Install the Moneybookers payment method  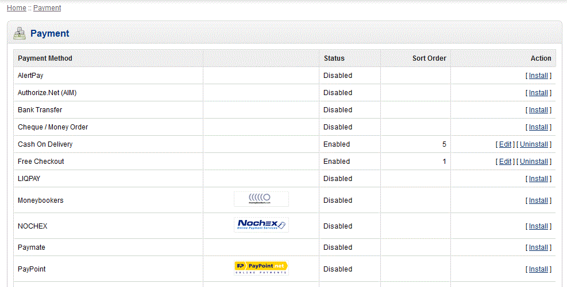pyautogui.click(x=538, y=200)
